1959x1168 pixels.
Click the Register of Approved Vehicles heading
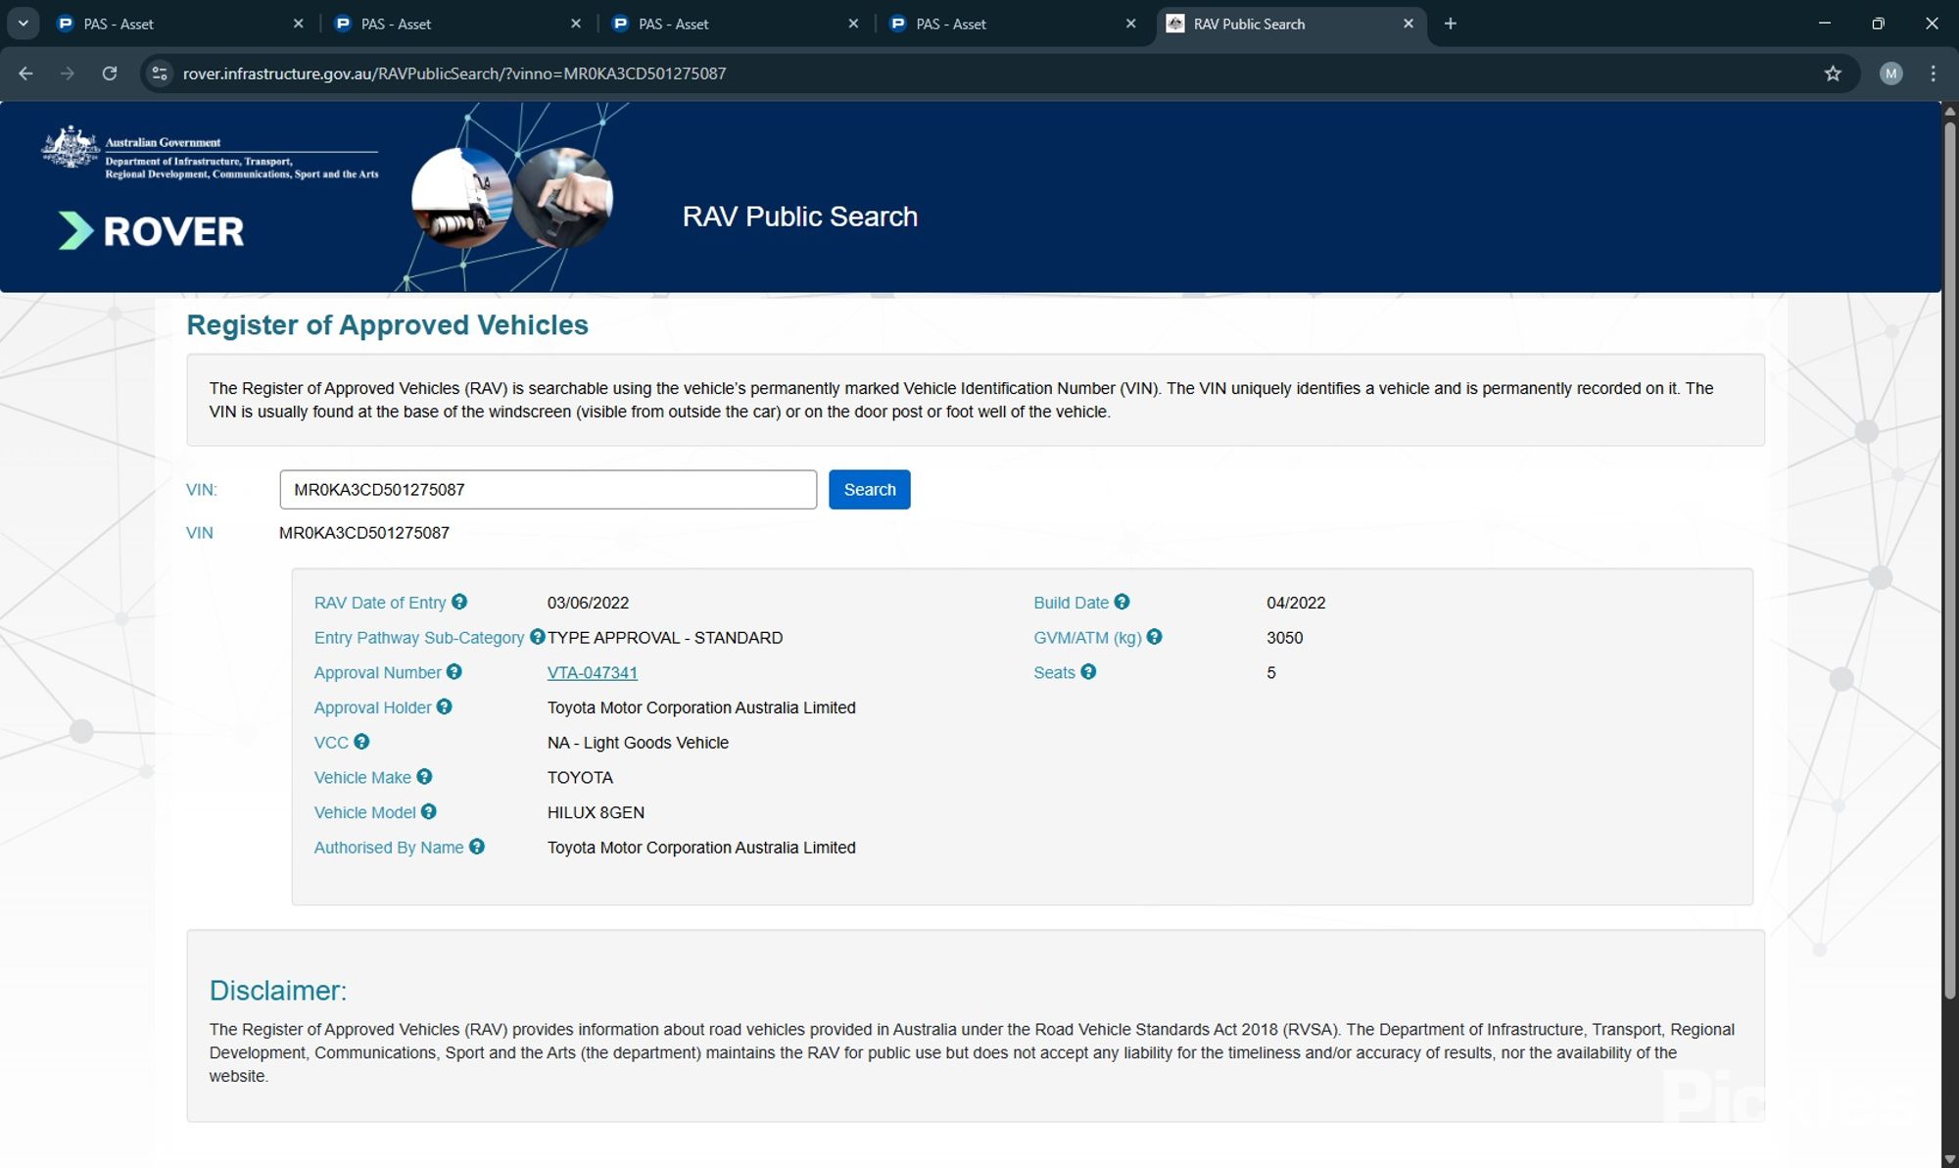pos(387,324)
